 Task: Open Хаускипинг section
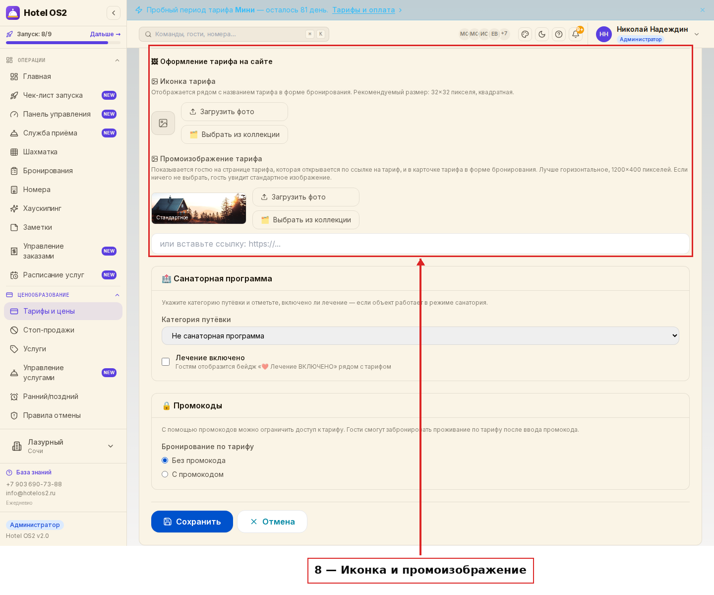coord(63,208)
